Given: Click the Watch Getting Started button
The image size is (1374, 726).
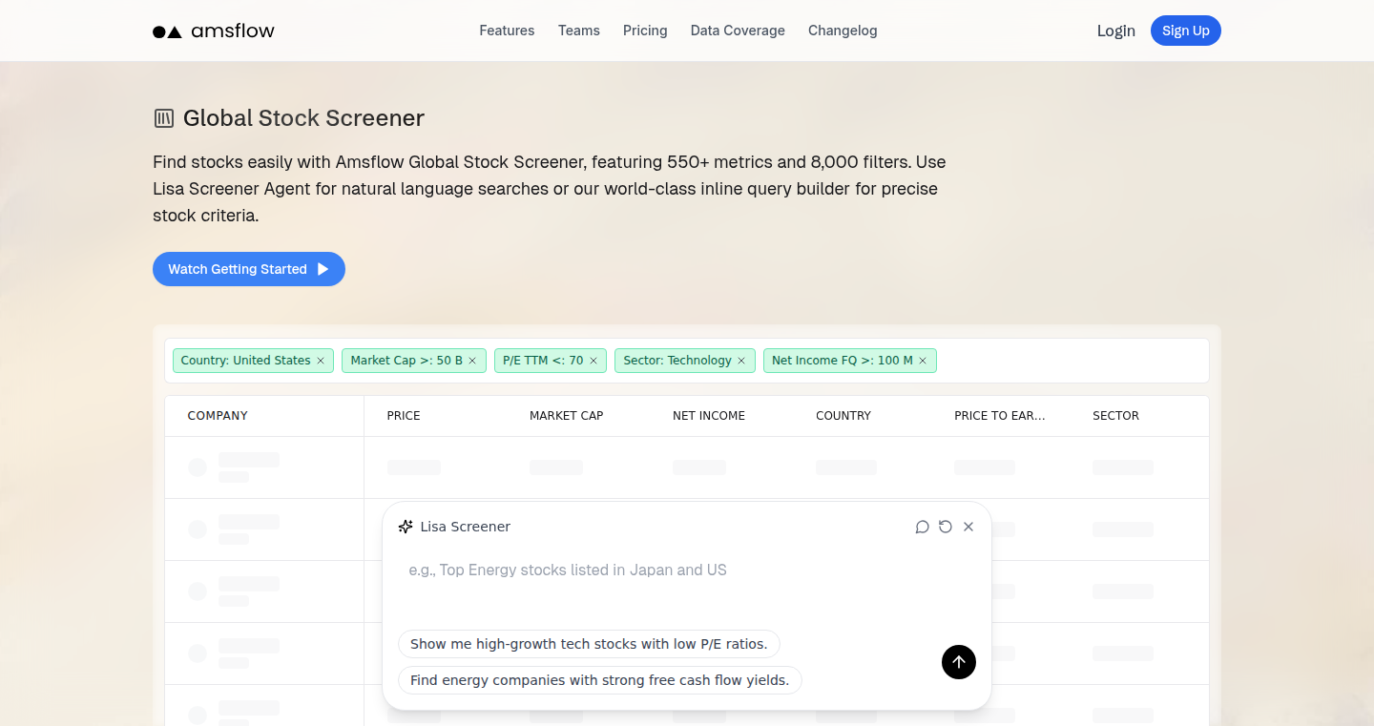Looking at the screenshot, I should (x=249, y=269).
